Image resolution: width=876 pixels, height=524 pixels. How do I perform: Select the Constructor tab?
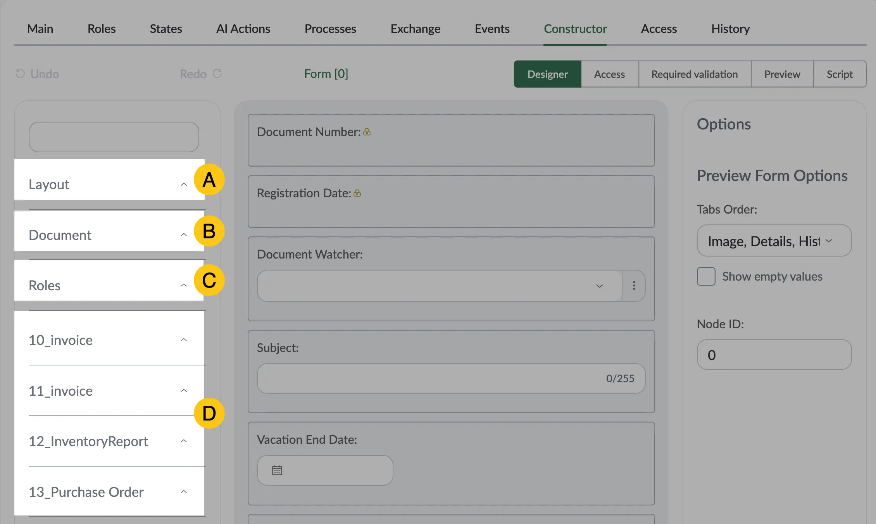[575, 29]
